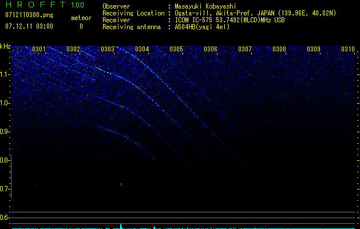Screen dimensions: 360x229
Task: Click the date stamp 07.12.11 03:00
Action: click(x=29, y=26)
